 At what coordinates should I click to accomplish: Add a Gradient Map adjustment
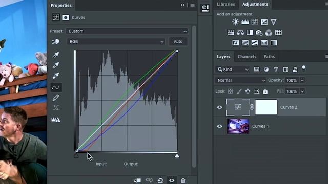274,43
